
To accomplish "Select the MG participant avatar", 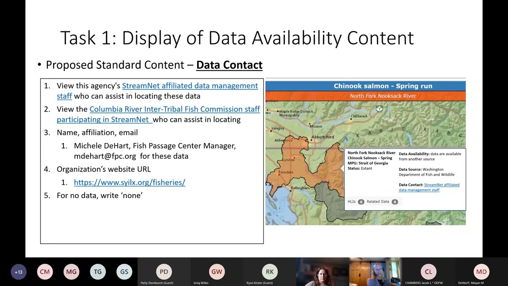I will point(71,272).
